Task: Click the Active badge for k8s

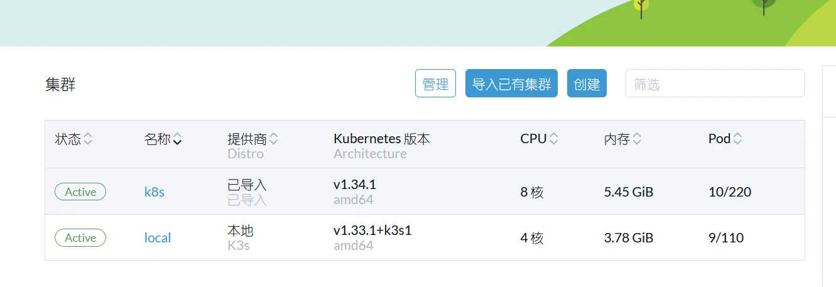Action: coord(80,192)
